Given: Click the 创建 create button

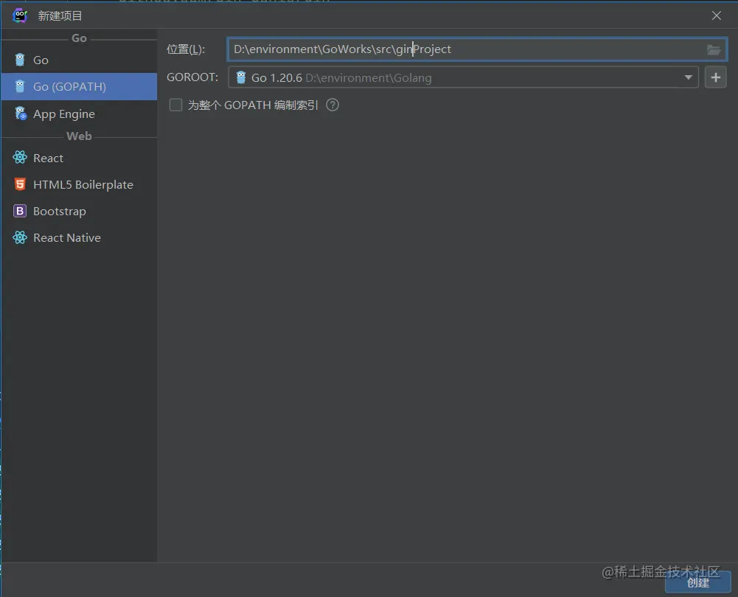Looking at the screenshot, I should pyautogui.click(x=698, y=582).
